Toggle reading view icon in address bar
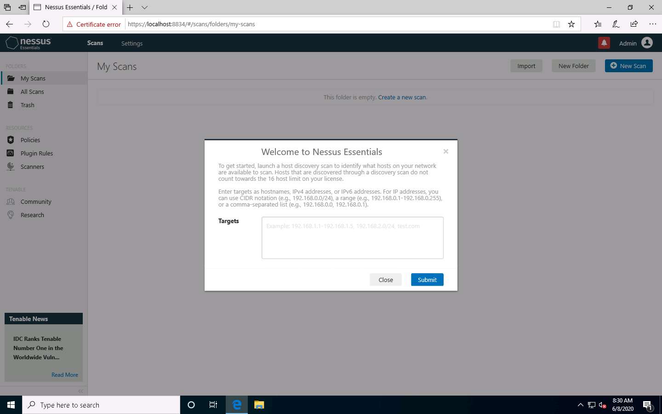This screenshot has height=414, width=662. pos(556,24)
